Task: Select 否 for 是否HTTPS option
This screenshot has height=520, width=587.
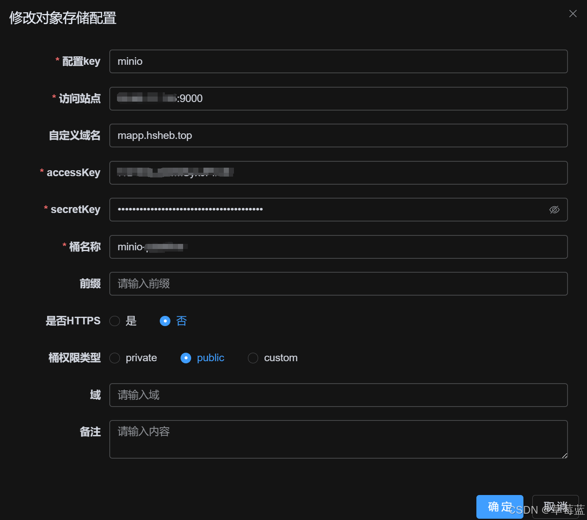Action: coord(165,321)
